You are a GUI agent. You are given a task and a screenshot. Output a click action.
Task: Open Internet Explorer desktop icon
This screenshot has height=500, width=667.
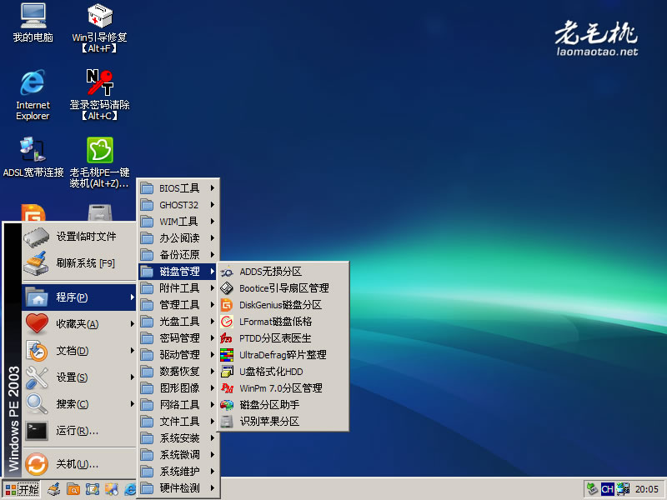tap(33, 95)
